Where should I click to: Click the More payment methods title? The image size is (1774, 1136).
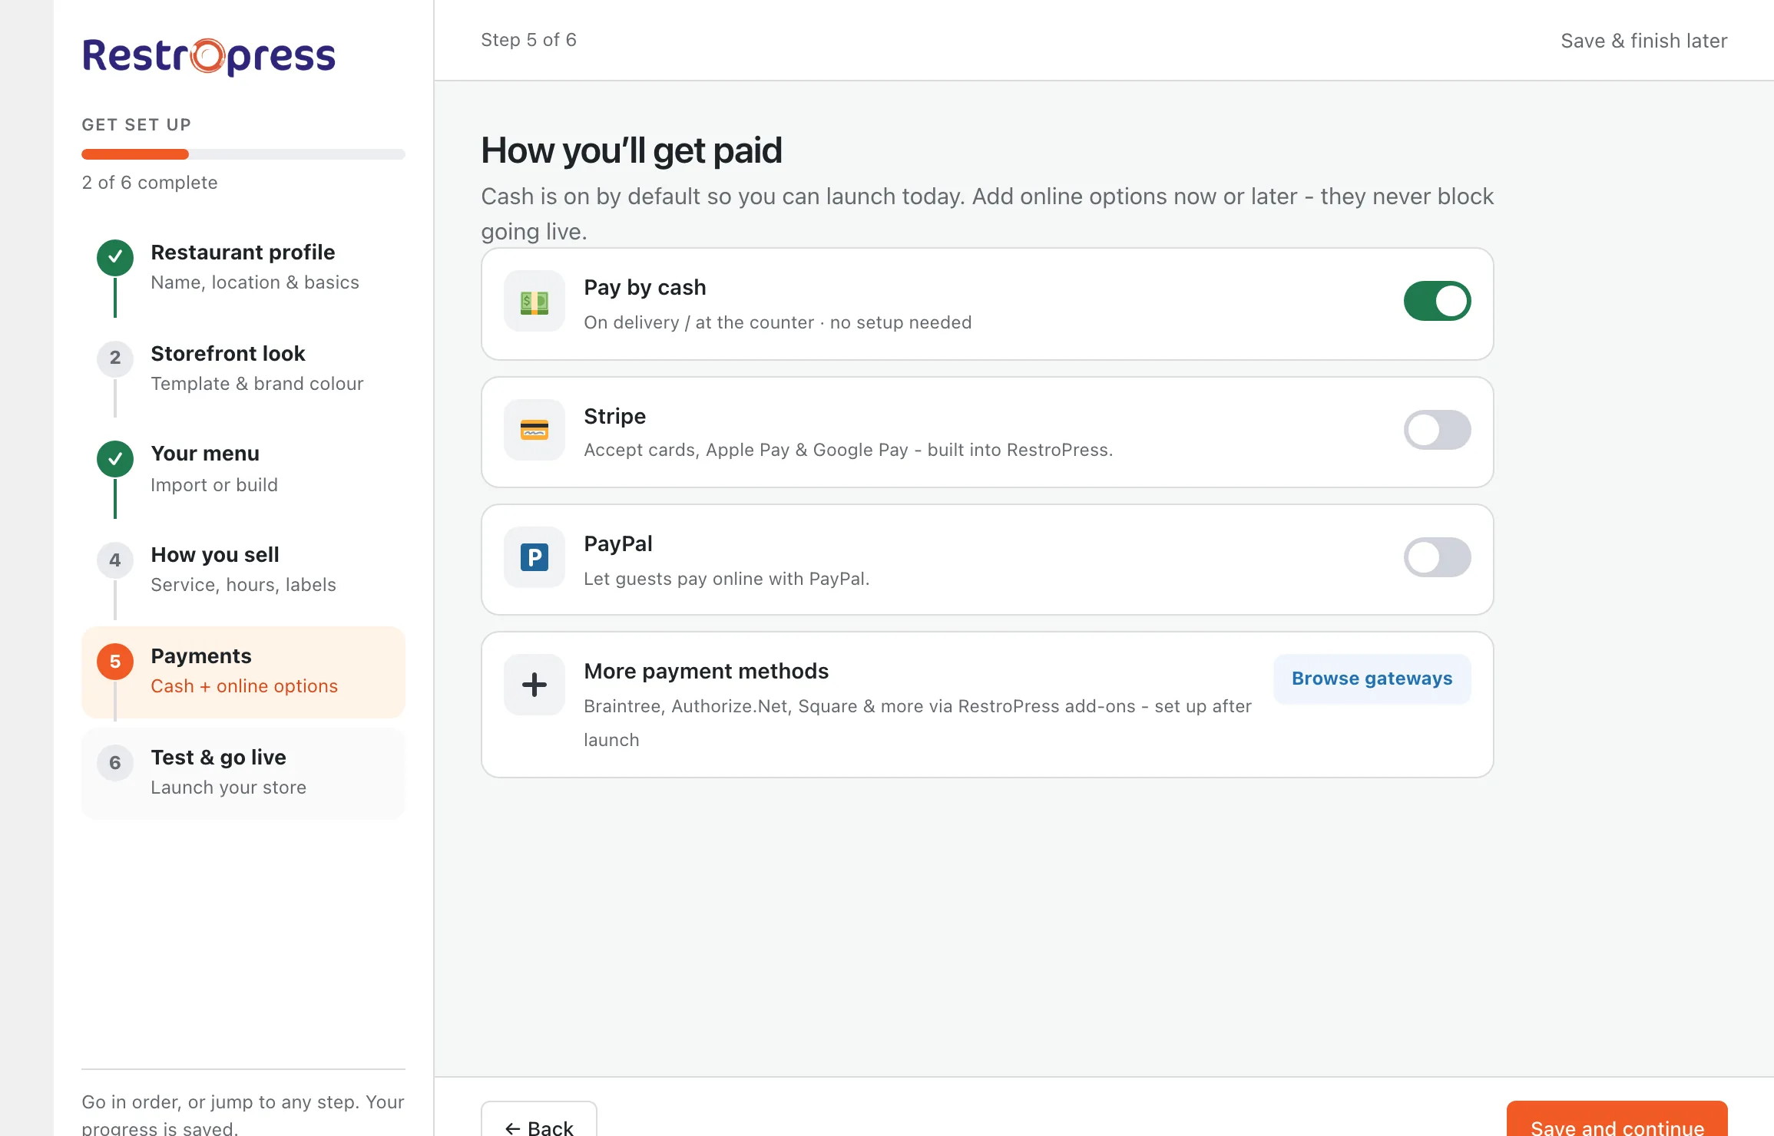click(x=707, y=671)
